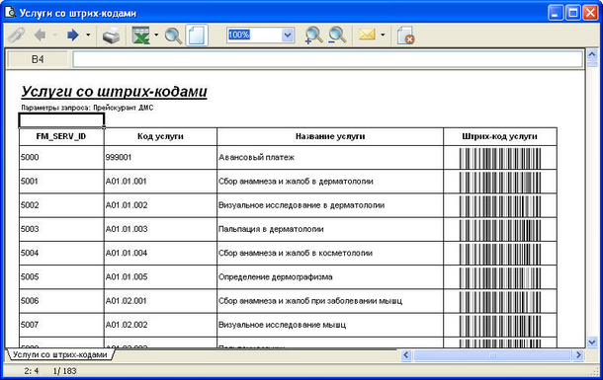This screenshot has height=380, width=603.
Task: Select the code cell A01.01.002
Action: pyautogui.click(x=160, y=205)
